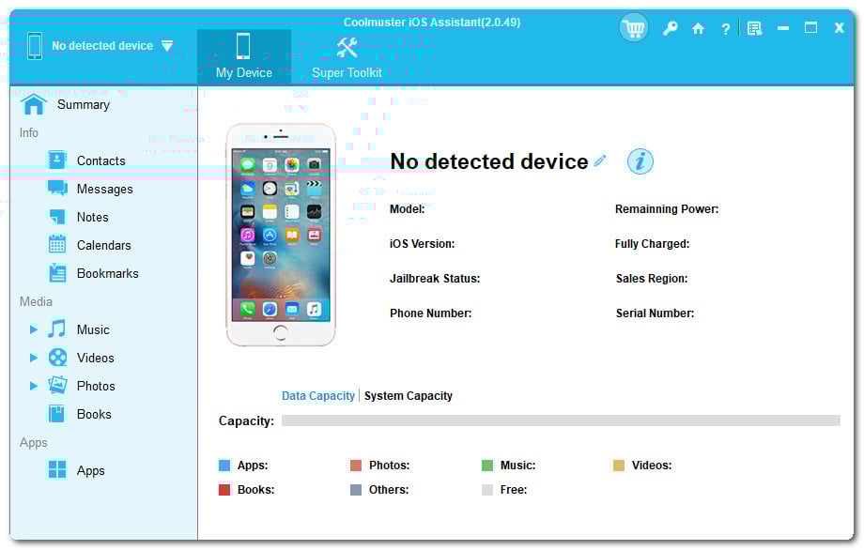Screen dimensions: 864x550
Task: Click the iPhone device image
Action: click(281, 235)
